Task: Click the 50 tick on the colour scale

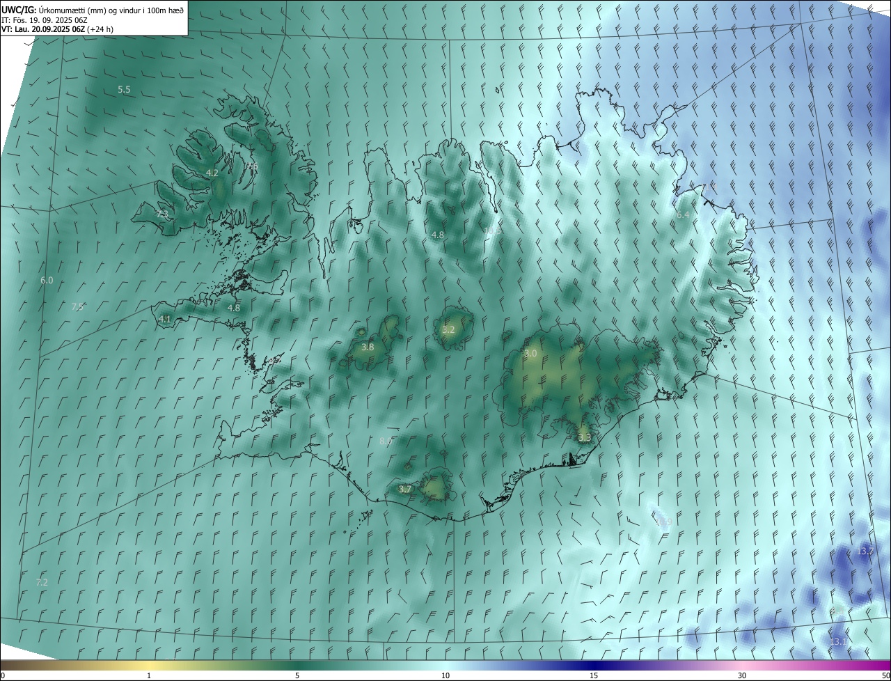Action: point(885,675)
